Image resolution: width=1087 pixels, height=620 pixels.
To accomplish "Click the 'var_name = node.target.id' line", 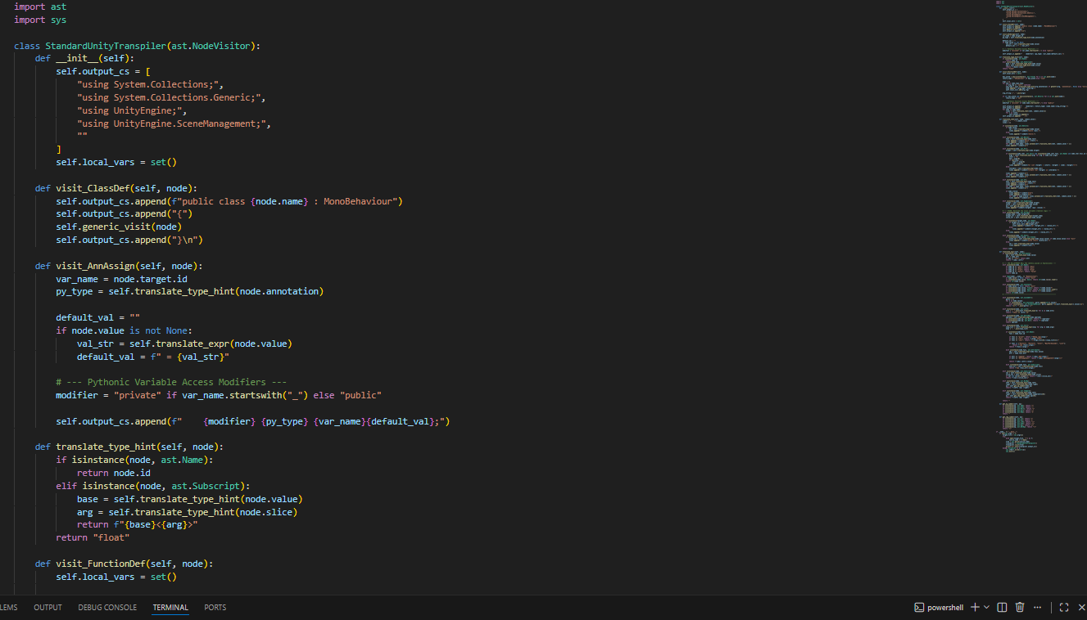I will tap(121, 279).
